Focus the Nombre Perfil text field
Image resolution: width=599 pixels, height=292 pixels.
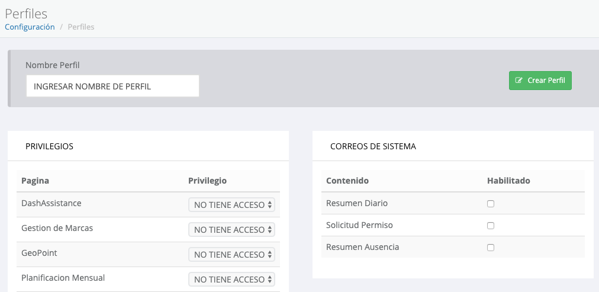pyautogui.click(x=112, y=86)
